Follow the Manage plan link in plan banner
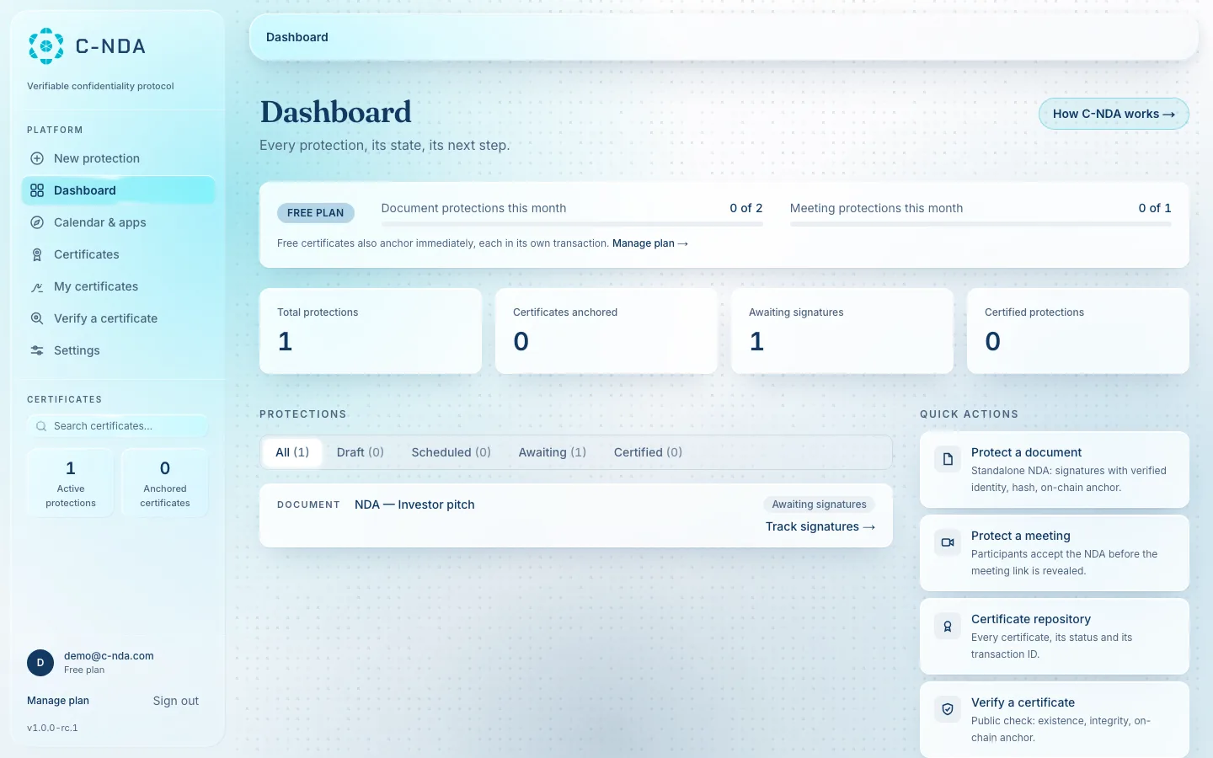This screenshot has width=1213, height=758. [x=650, y=243]
